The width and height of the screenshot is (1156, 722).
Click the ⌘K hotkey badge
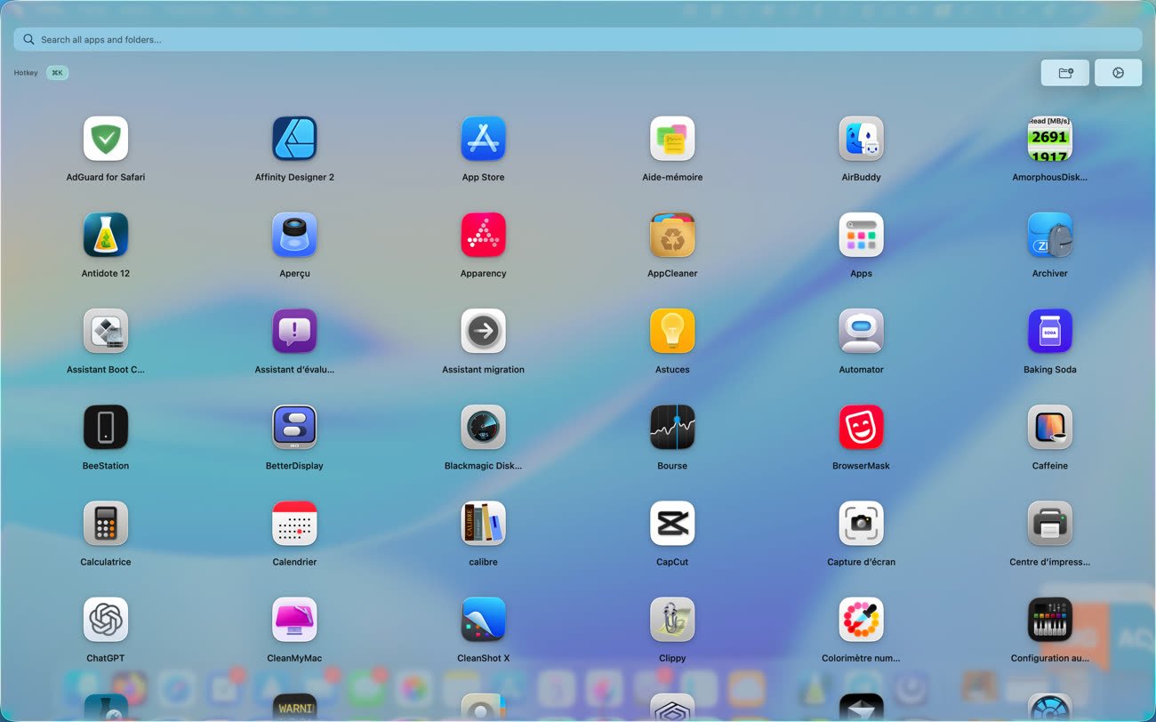57,73
